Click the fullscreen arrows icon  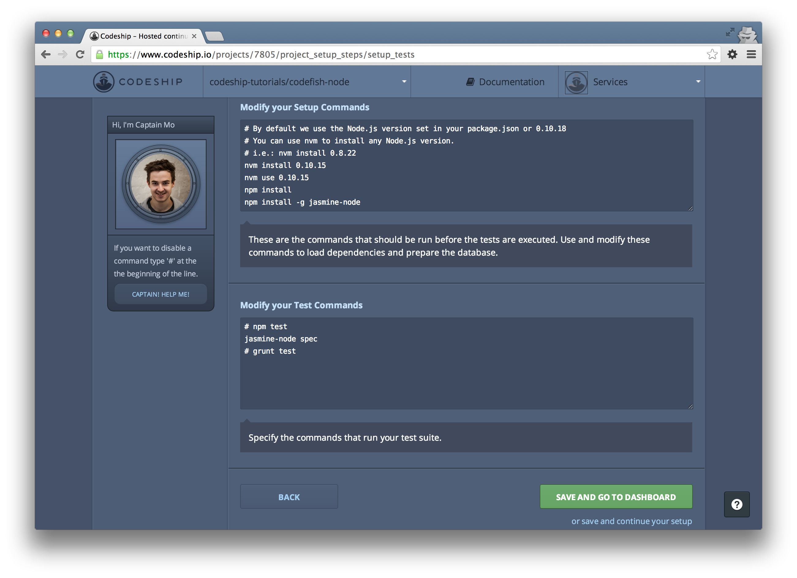(x=730, y=33)
